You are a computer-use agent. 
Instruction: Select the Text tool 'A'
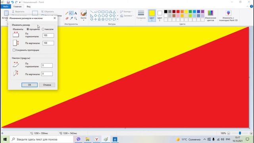[x=76, y=13]
